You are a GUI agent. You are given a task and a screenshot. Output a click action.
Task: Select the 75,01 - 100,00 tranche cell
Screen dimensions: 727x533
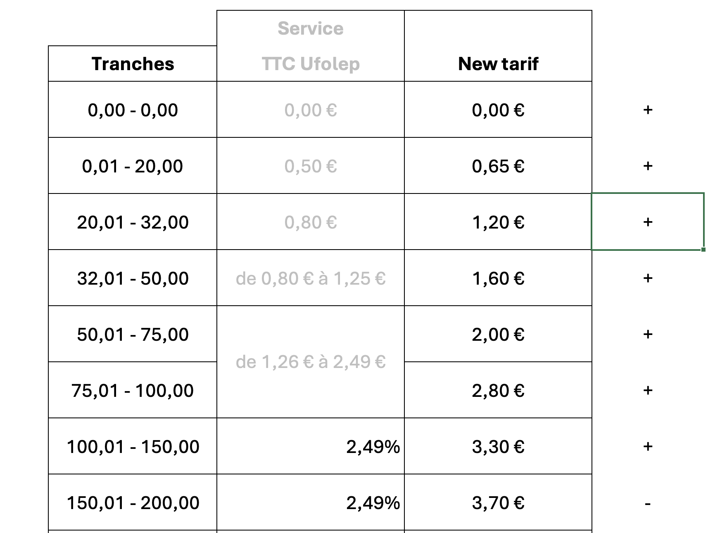(133, 390)
